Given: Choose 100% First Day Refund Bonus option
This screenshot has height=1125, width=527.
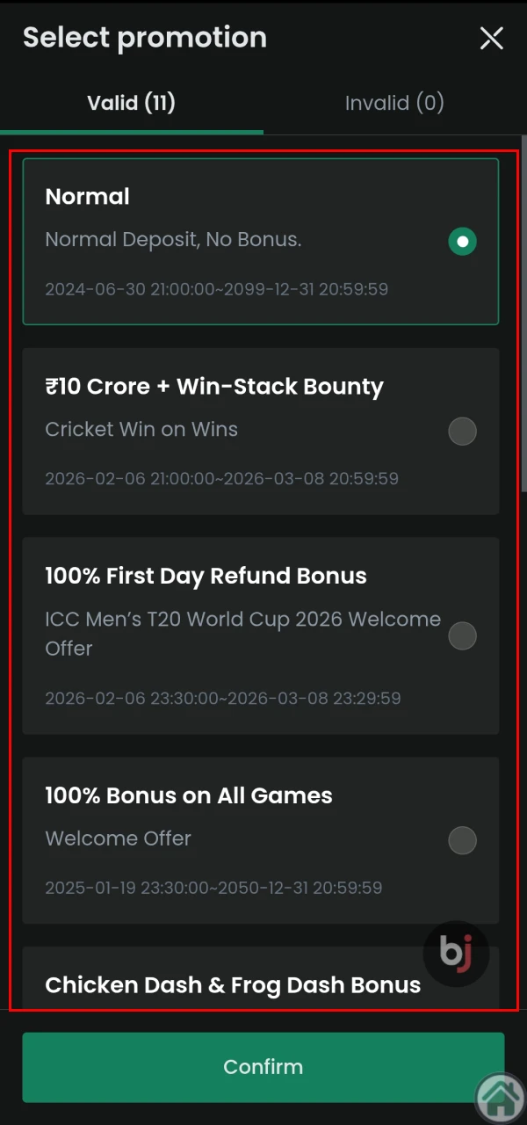Looking at the screenshot, I should click(463, 635).
